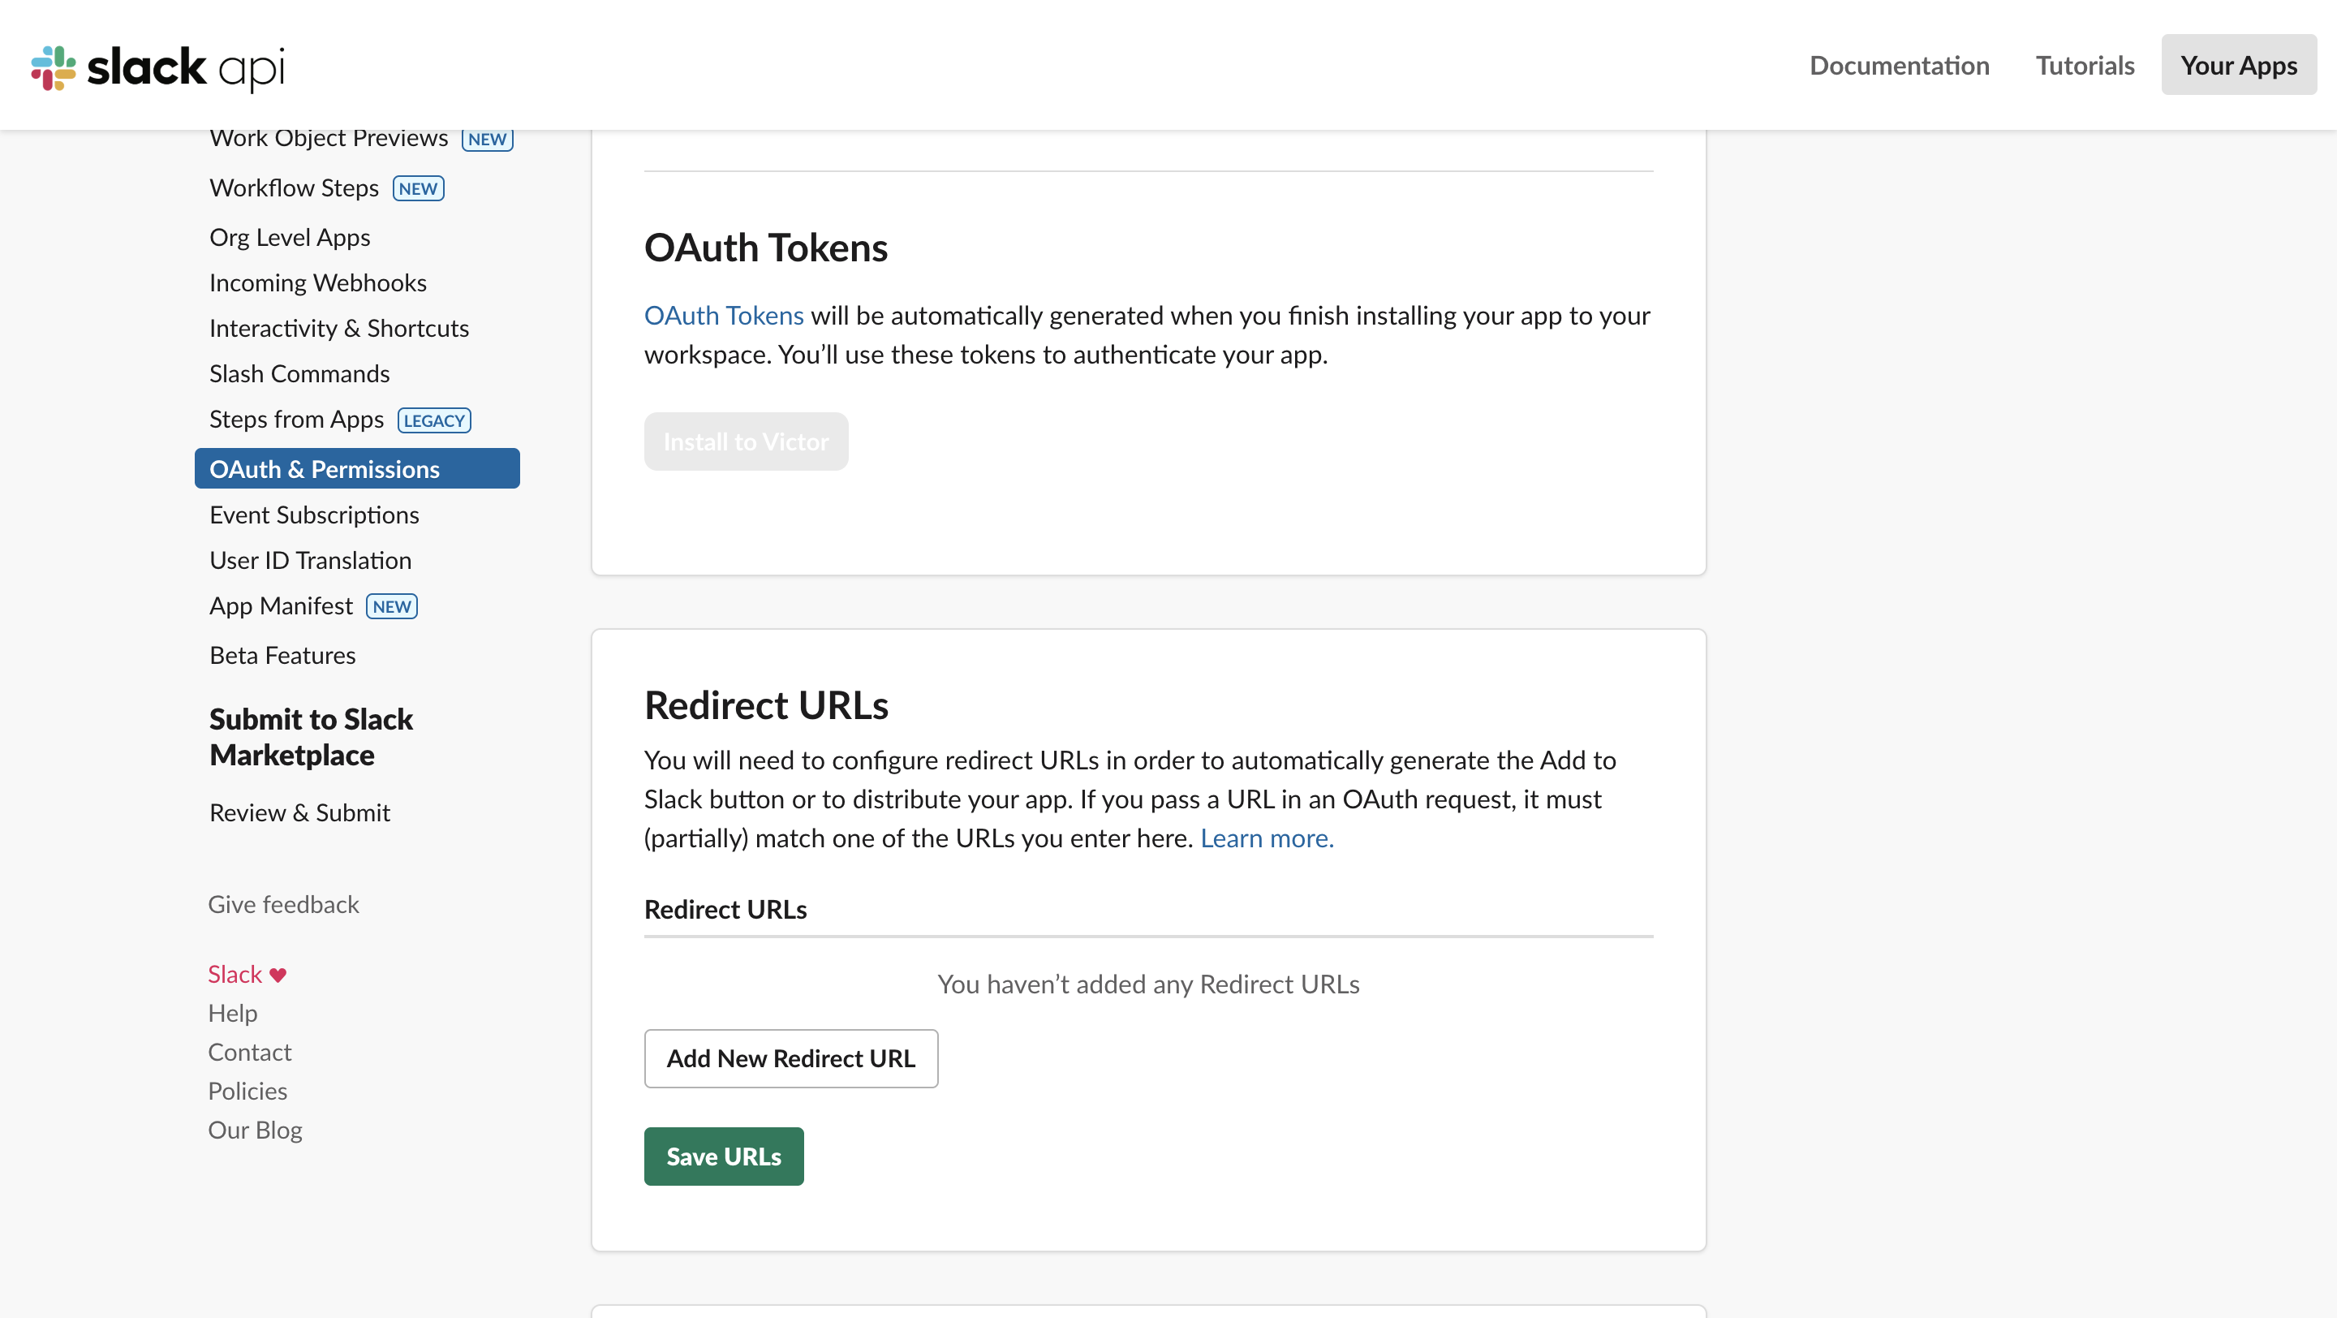This screenshot has width=2337, height=1318.
Task: Select OAuth & Permissions in sidebar
Action: (325, 469)
